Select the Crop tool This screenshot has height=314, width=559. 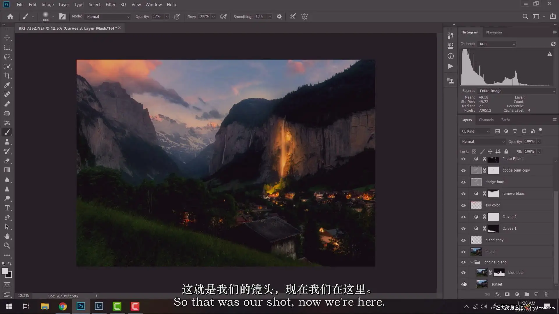click(7, 76)
